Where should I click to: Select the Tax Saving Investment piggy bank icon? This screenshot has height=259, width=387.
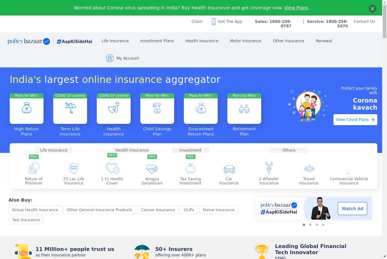(x=191, y=168)
